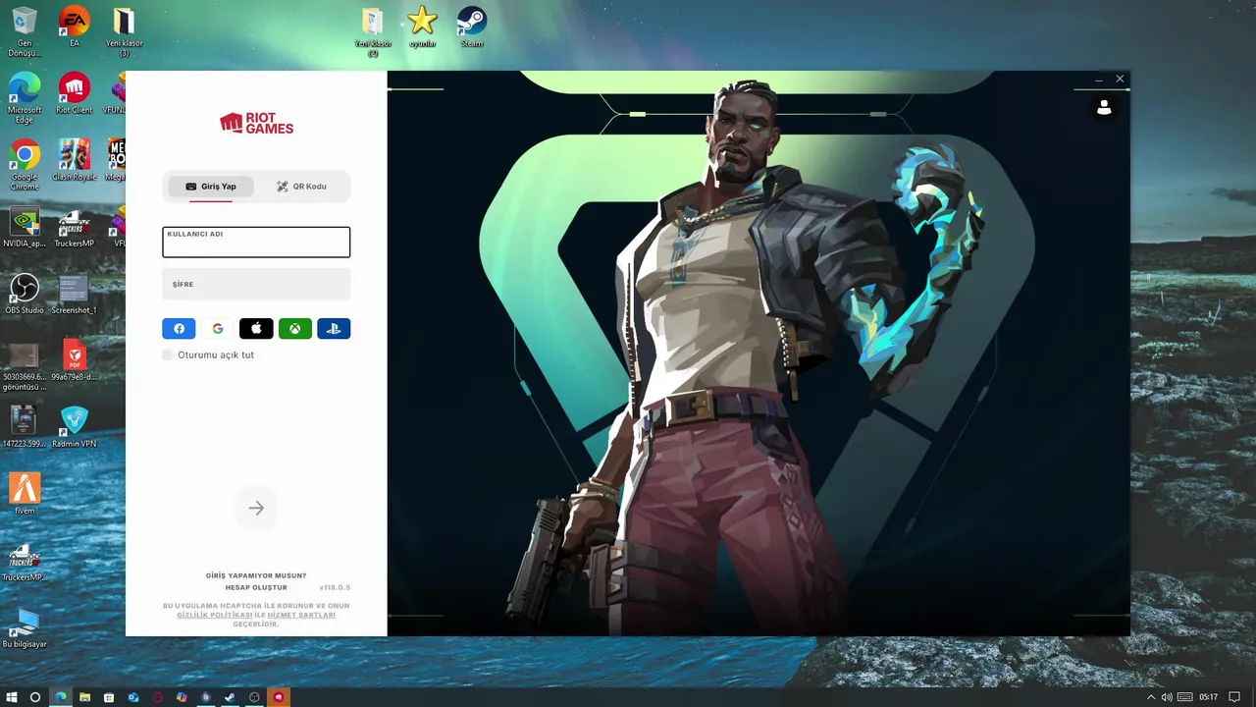The height and width of the screenshot is (707, 1256).
Task: Select the fivem desktop icon
Action: point(25,494)
